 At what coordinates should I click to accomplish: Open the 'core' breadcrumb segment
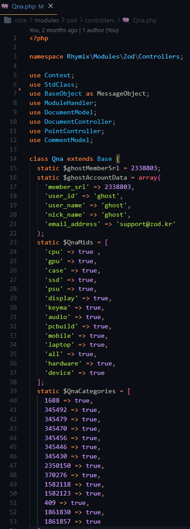point(21,20)
